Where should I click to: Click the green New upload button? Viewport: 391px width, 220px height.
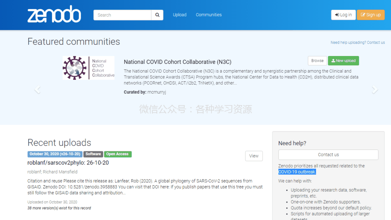(x=343, y=61)
